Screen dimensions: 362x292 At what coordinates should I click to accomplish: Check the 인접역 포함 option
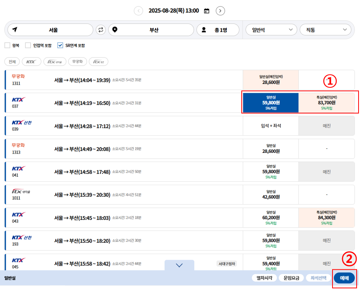pyautogui.click(x=27, y=45)
